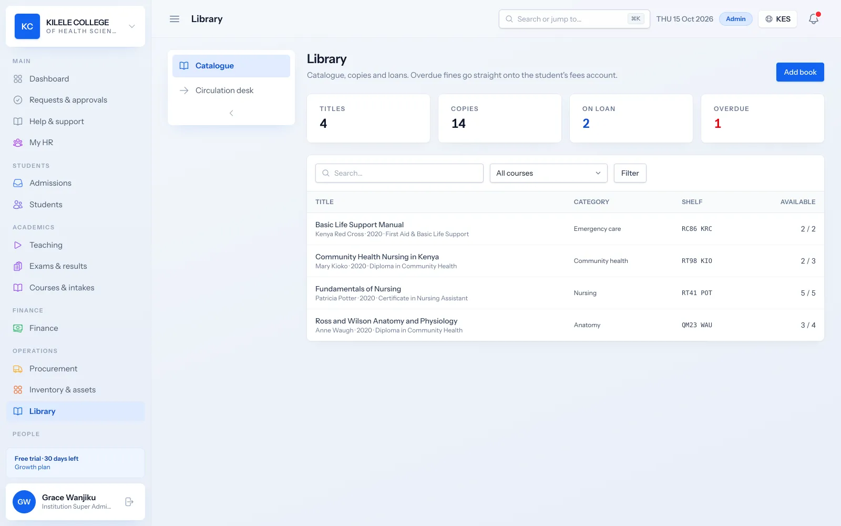Open Community Health Nursing in Kenya row
841x526 pixels.
[x=566, y=261]
